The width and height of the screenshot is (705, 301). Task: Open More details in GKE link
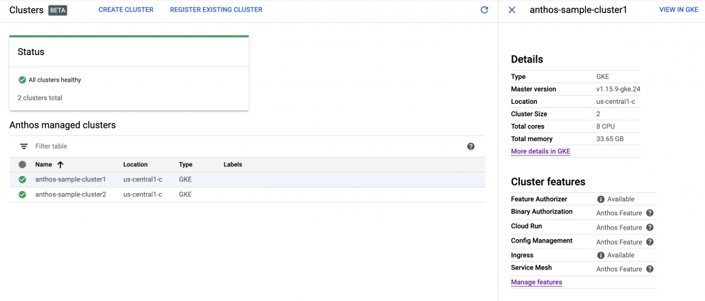[x=540, y=152]
